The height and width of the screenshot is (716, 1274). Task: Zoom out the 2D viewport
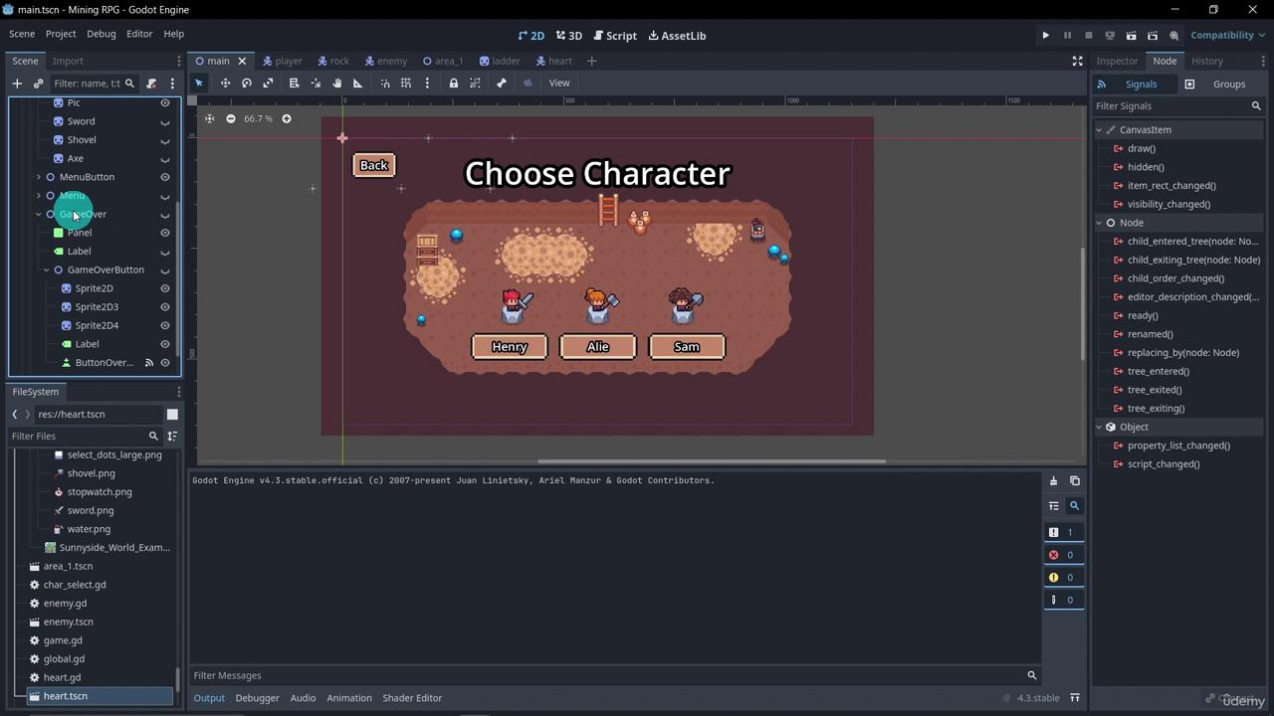coord(231,119)
